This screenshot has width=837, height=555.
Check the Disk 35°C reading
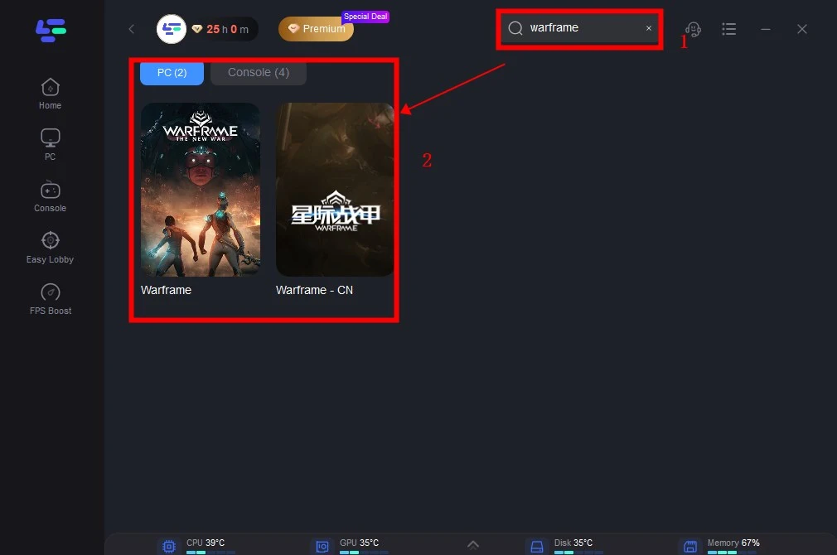coord(573,543)
